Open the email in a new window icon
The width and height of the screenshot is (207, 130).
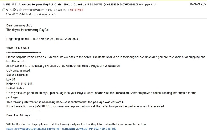[155, 5]
